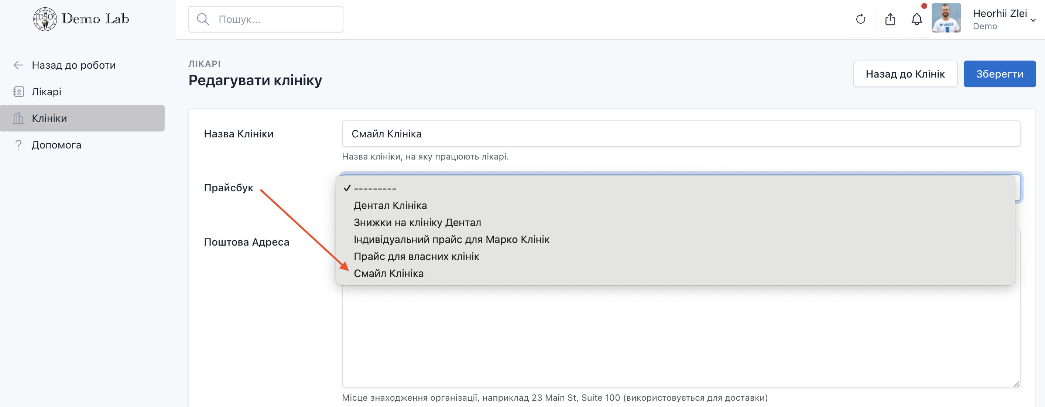Select Прайс для власних клінік option
Screen dimensions: 1045x407
tap(416, 256)
